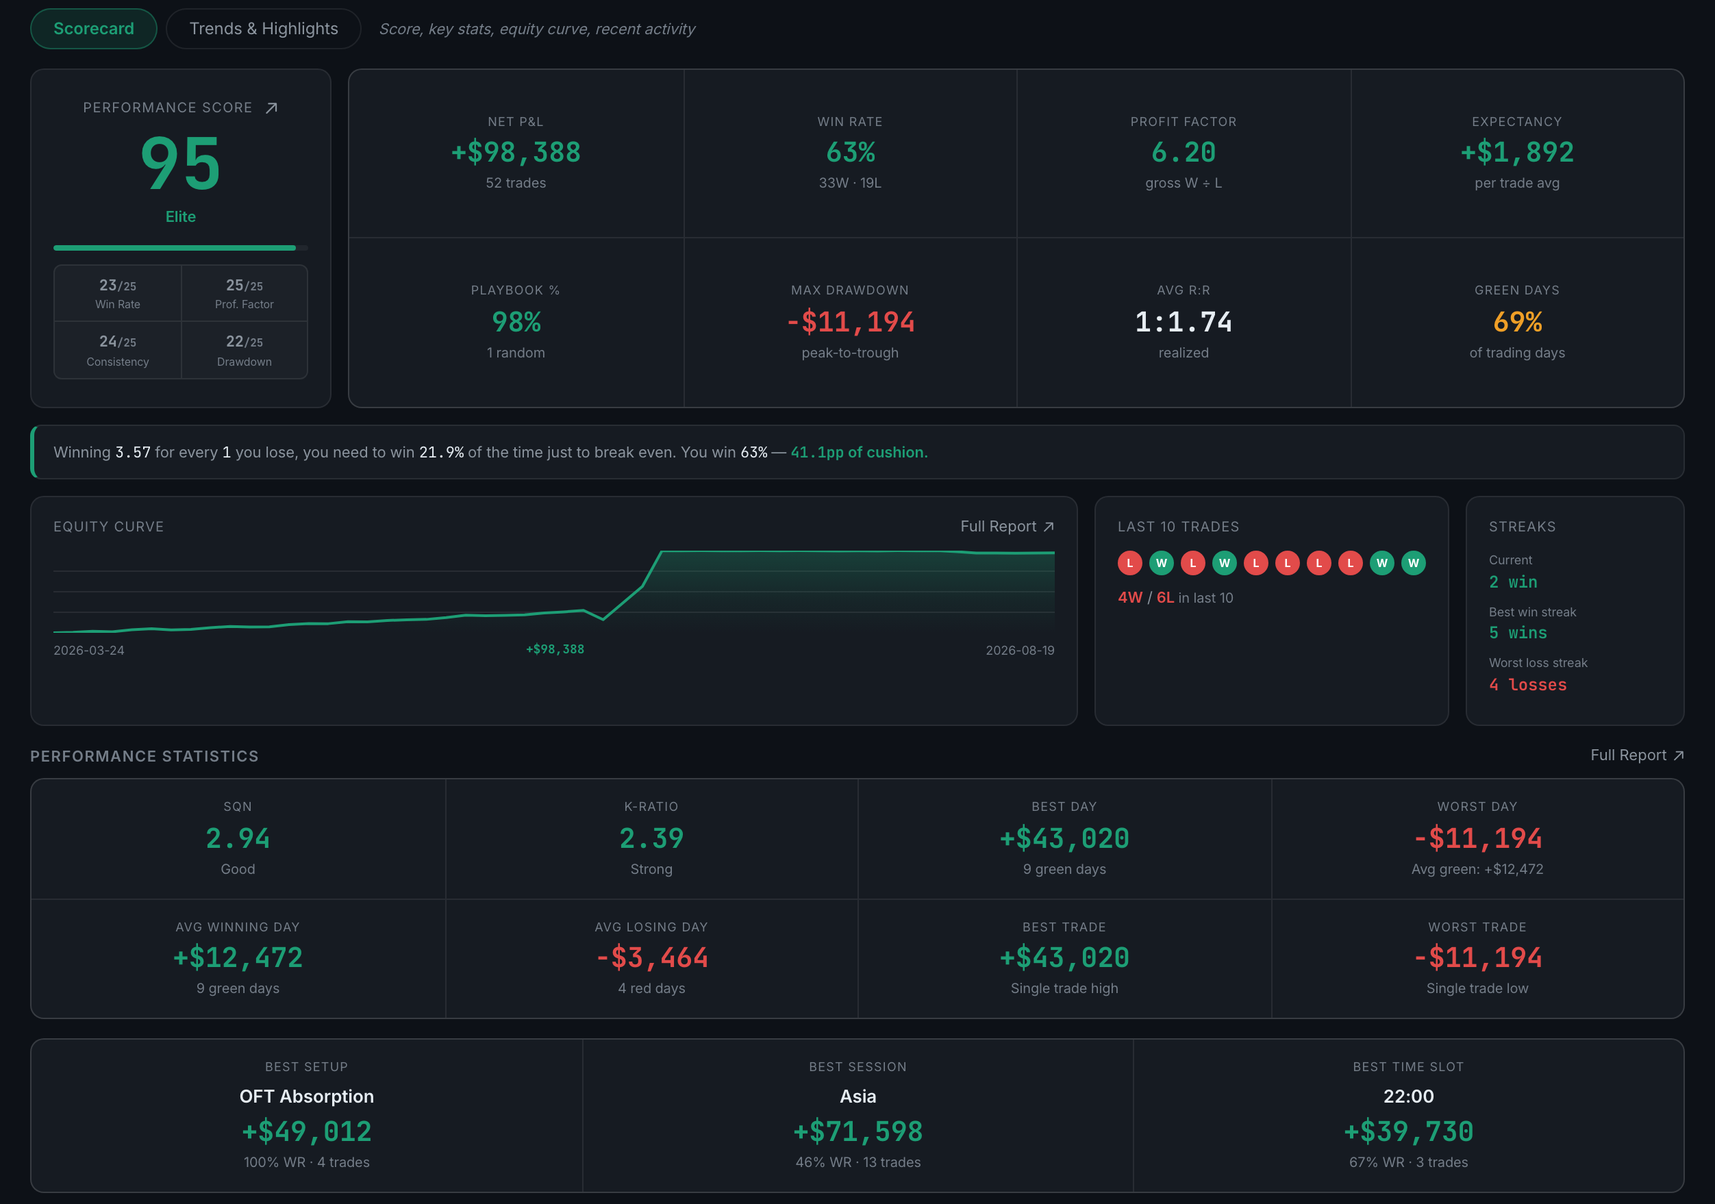Select the Drawdown 22/25 score cell

pyautogui.click(x=245, y=350)
